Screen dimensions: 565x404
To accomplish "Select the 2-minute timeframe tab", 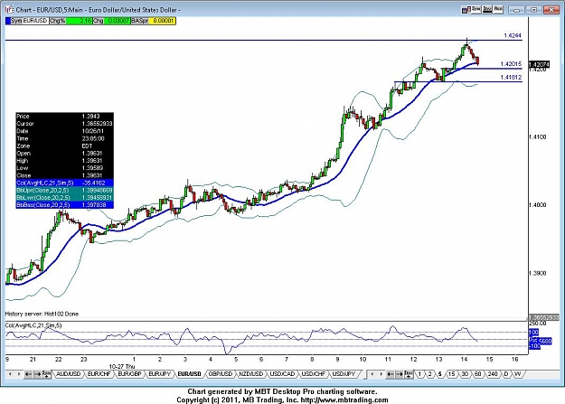I will 429,374.
